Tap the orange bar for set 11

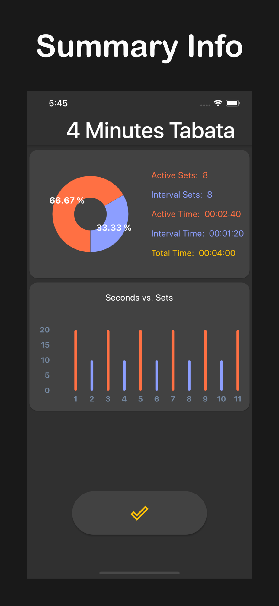click(x=238, y=360)
